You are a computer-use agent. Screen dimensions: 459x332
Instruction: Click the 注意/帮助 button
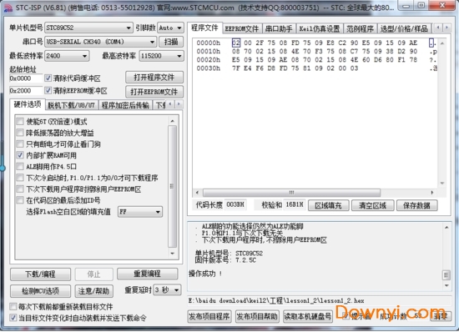point(93,291)
